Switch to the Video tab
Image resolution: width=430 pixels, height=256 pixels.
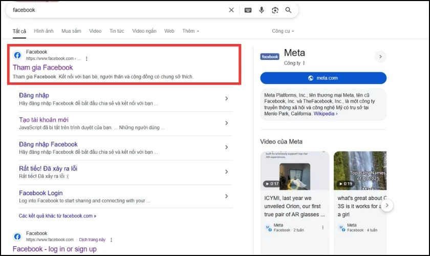95,31
